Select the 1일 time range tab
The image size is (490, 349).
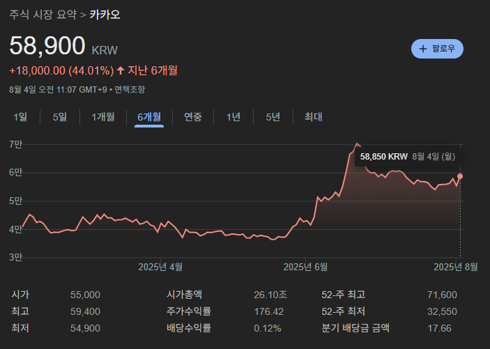tap(20, 117)
